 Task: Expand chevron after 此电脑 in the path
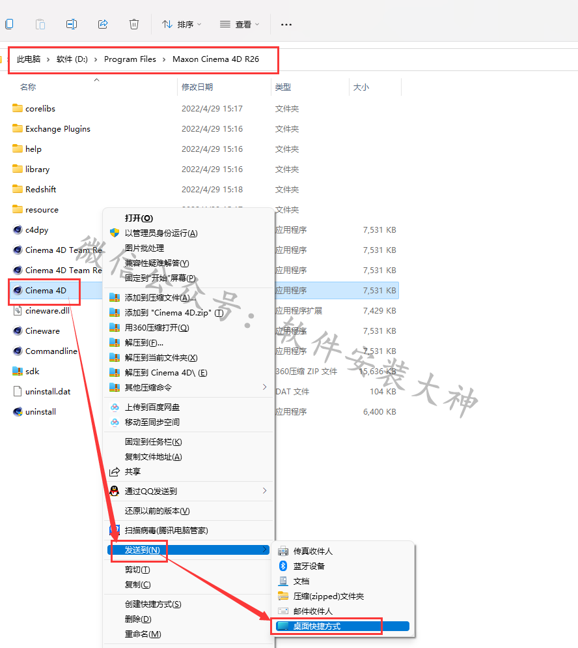point(48,59)
